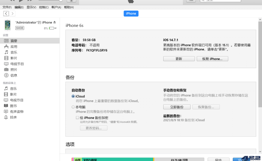The width and height of the screenshot is (262, 161).
Task: Select iCloud automatic backup option
Action: pyautogui.click(x=73, y=96)
